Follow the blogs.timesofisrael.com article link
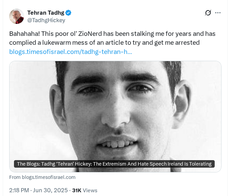Image resolution: width=229 pixels, height=196 pixels. tap(71, 52)
